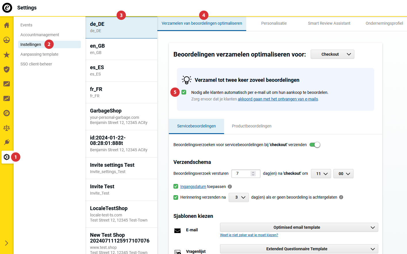
Task: Select the scales legal icon in the sidebar
Action: point(6,128)
